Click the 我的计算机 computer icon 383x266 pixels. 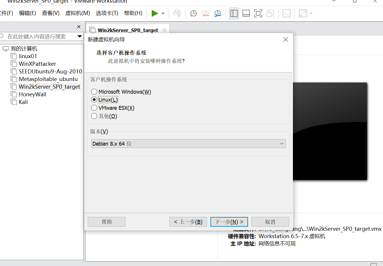click(6, 48)
